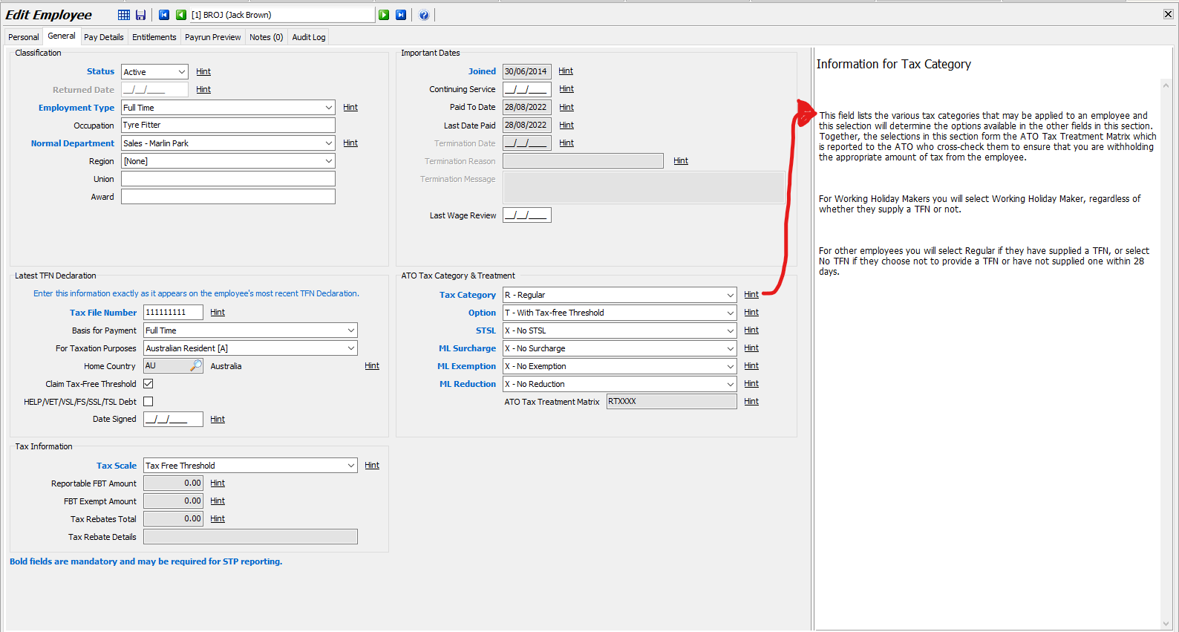Open the Basis for Payment dropdown
This screenshot has width=1179, height=632.
[x=351, y=330]
